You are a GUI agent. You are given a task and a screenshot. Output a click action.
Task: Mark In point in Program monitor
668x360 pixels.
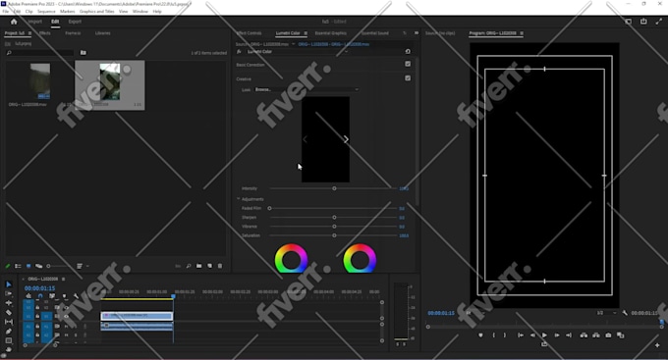coord(494,335)
